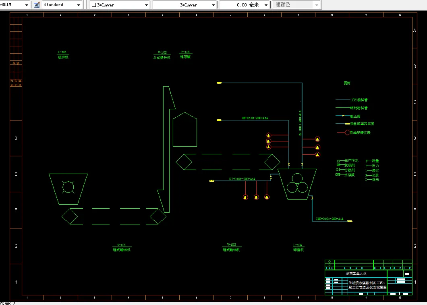427x305 pixels.
Task: Select the V-102 equipment tag
Action: 162,52
